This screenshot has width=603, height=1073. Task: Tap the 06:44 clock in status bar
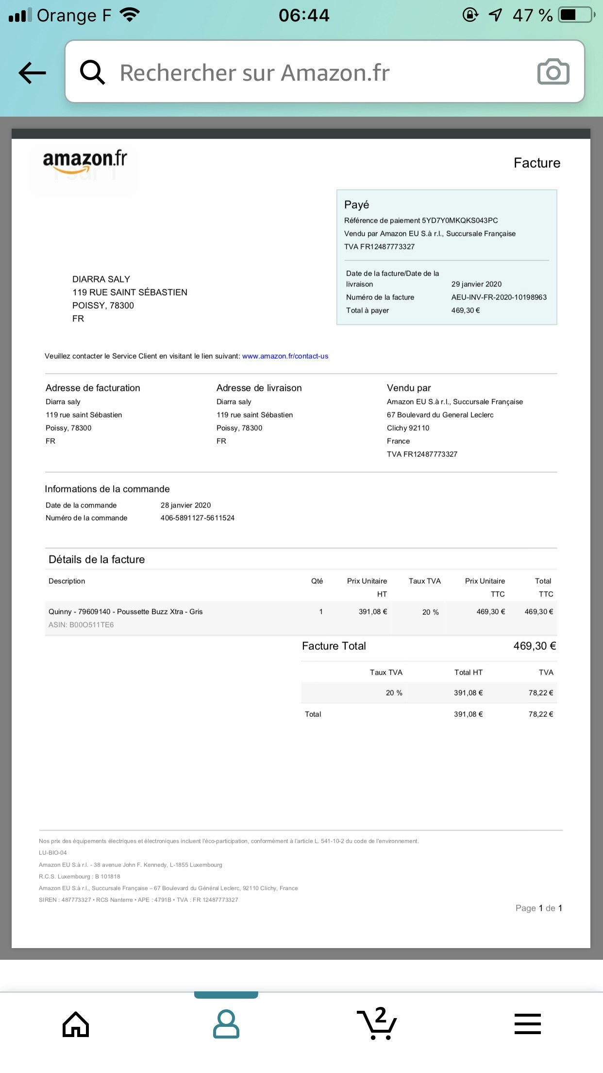tap(304, 16)
